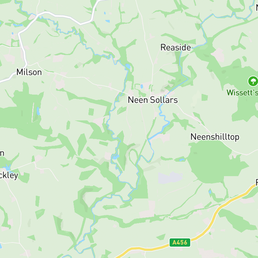Click the Neen Sollars village label
This screenshot has width=258, height=258.
click(153, 100)
